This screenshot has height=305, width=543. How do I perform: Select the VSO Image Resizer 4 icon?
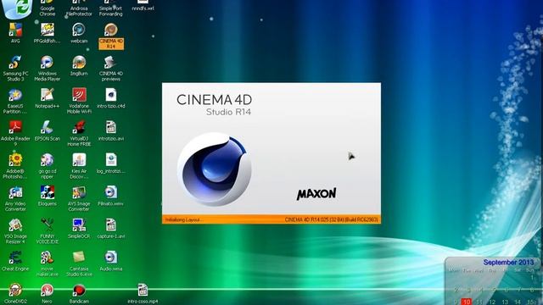(x=15, y=231)
